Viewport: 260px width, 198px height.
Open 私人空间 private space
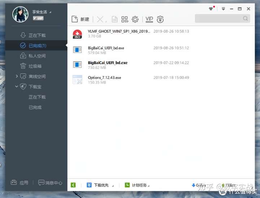point(36,56)
